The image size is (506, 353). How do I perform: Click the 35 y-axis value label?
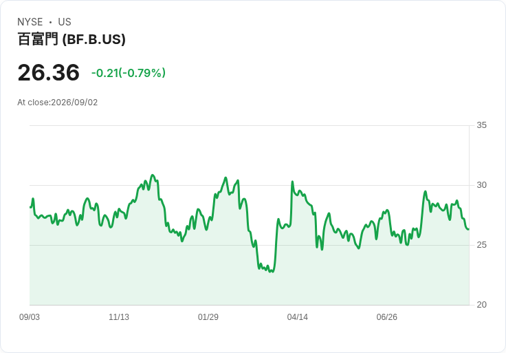coord(481,125)
